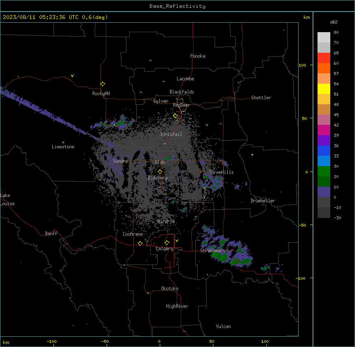Click the caret marker just west of Lacombe
Image resolution: width=355 pixels, height=347 pixels.
tap(163, 82)
